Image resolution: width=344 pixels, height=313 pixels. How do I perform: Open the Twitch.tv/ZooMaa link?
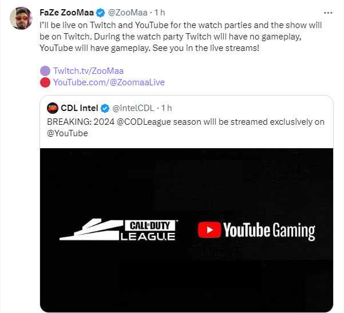88,71
